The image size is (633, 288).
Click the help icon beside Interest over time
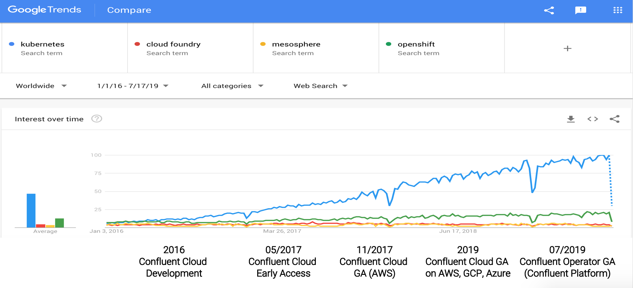[97, 119]
